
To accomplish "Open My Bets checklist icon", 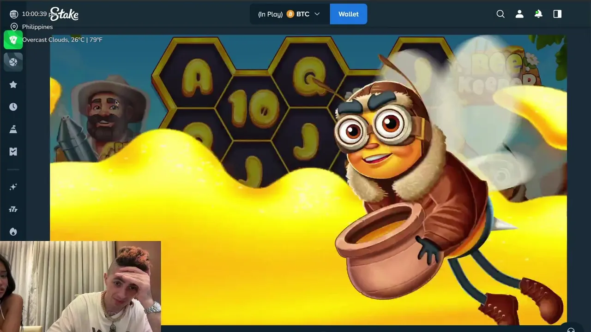I will pyautogui.click(x=13, y=151).
